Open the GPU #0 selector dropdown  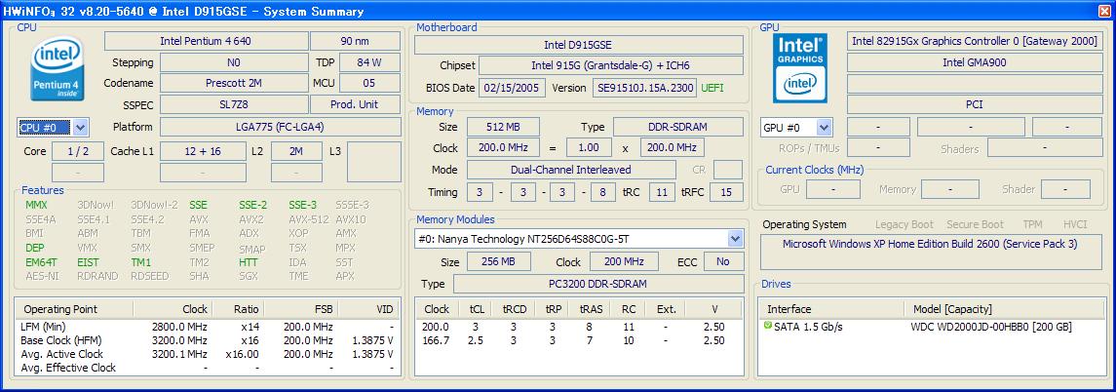coord(825,128)
